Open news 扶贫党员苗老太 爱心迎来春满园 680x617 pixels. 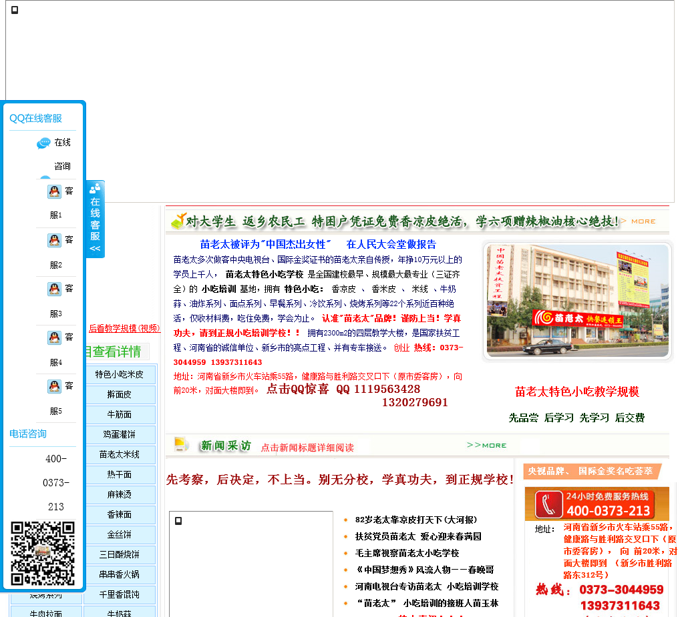click(x=418, y=536)
